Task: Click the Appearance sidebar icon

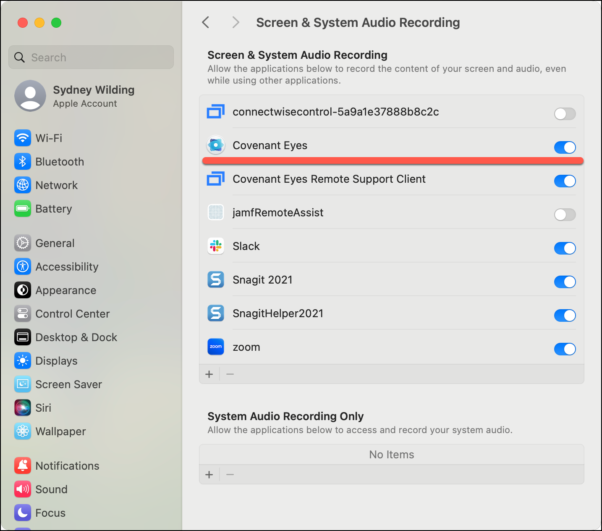Action: [23, 290]
